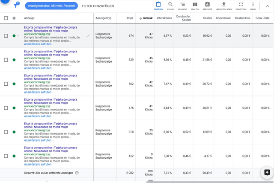Click the pencil edit icon on the first ad

[x=89, y=36]
